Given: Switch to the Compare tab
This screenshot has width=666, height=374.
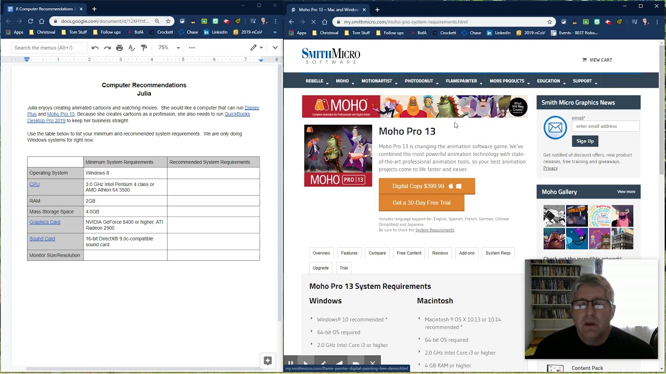Looking at the screenshot, I should pyautogui.click(x=377, y=253).
